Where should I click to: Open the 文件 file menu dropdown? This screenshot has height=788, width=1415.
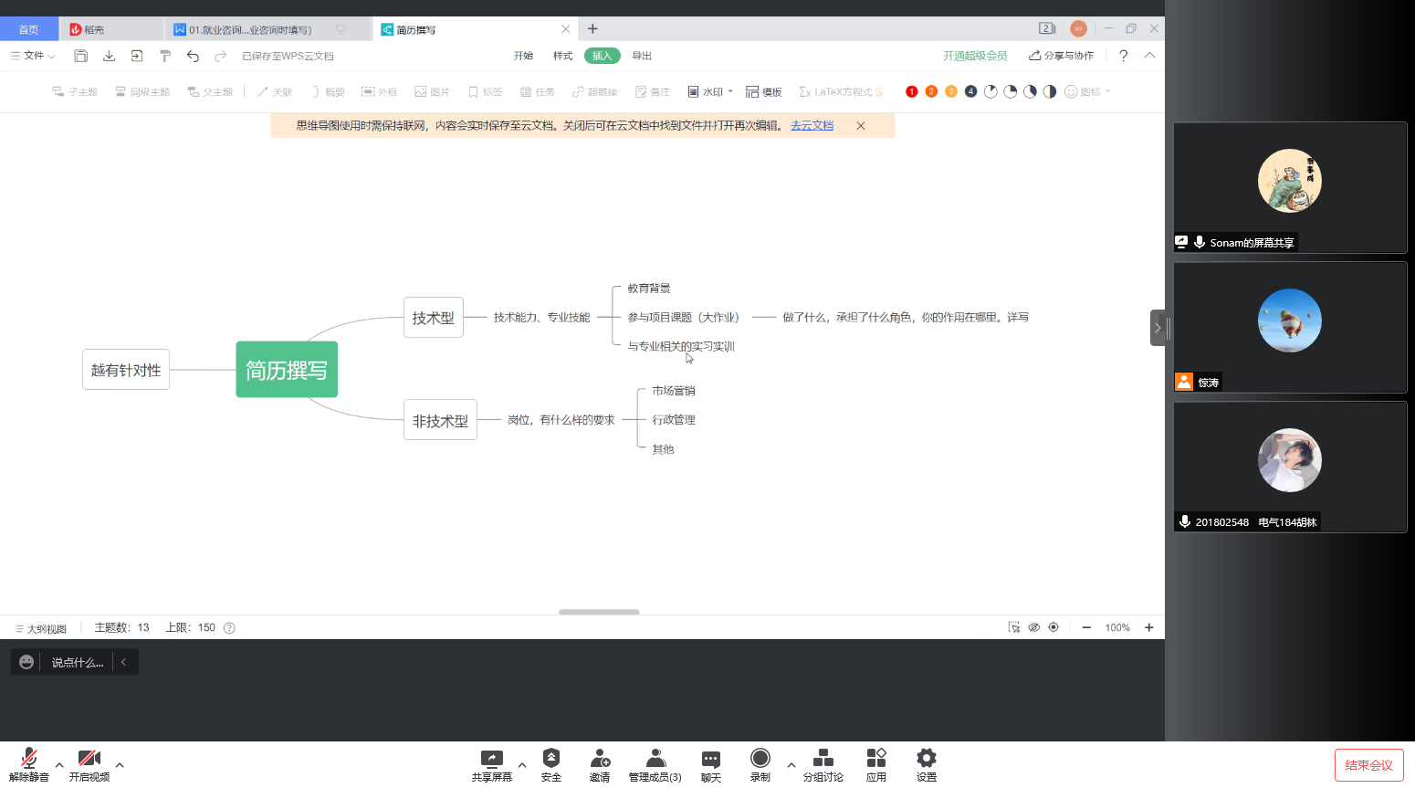pos(34,56)
